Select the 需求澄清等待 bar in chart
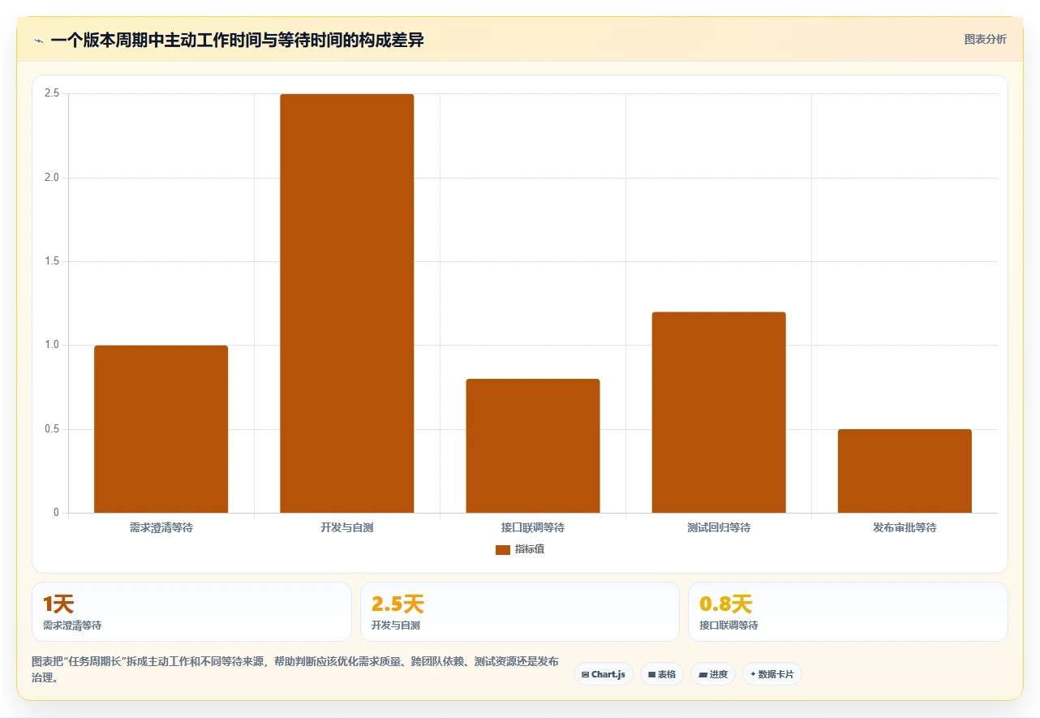This screenshot has width=1040, height=718. (161, 429)
